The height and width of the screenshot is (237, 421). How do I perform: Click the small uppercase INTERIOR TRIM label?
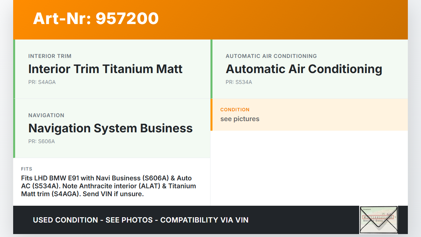point(50,56)
